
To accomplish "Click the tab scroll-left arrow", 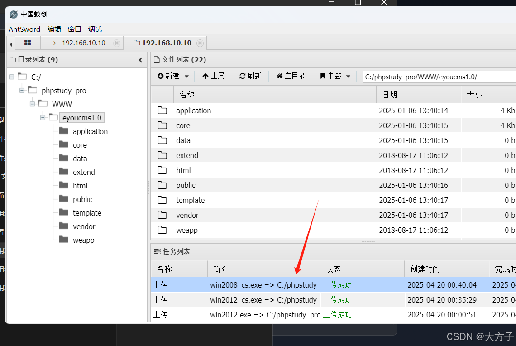I will point(11,44).
